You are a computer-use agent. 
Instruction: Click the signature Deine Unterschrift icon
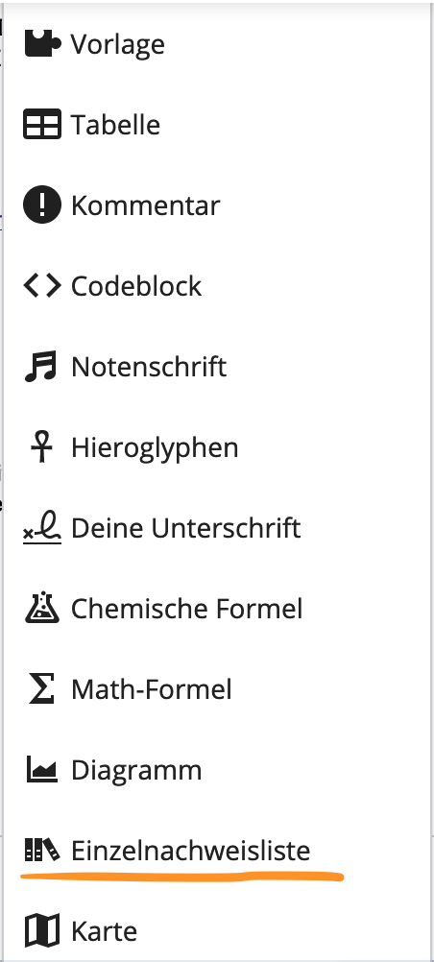(x=42, y=528)
